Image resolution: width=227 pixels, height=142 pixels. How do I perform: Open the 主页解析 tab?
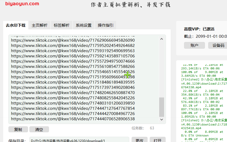40,25
